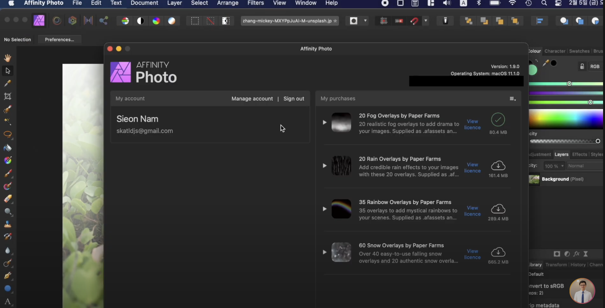The image size is (605, 308).
Task: Switch to Export Persona icon
Action: (104, 21)
